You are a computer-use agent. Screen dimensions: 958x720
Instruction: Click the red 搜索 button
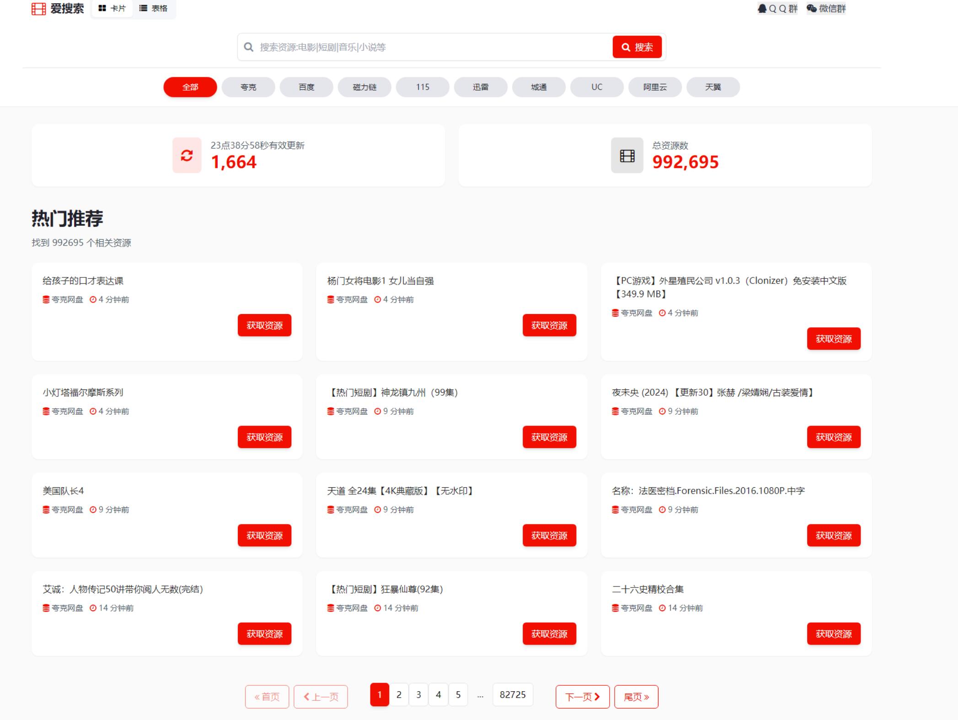(637, 47)
